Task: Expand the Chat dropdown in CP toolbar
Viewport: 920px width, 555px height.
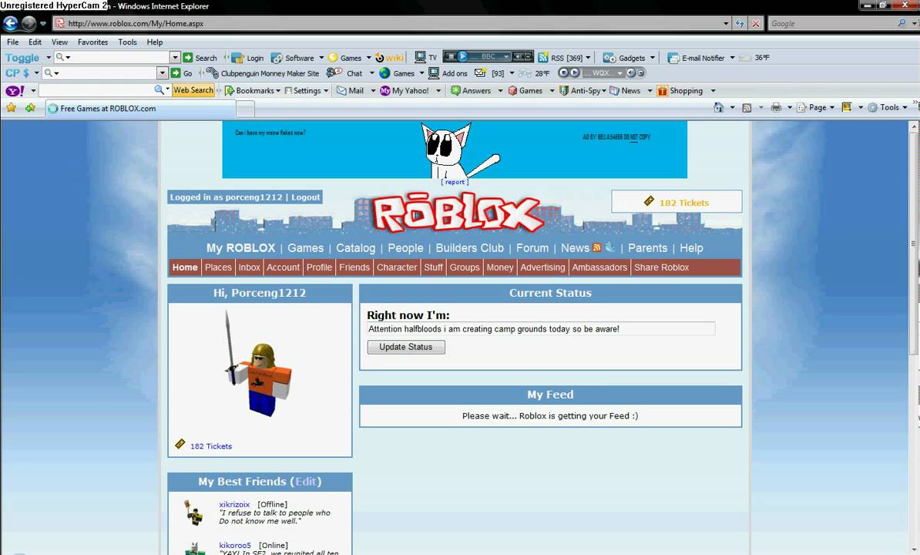Action: click(371, 73)
